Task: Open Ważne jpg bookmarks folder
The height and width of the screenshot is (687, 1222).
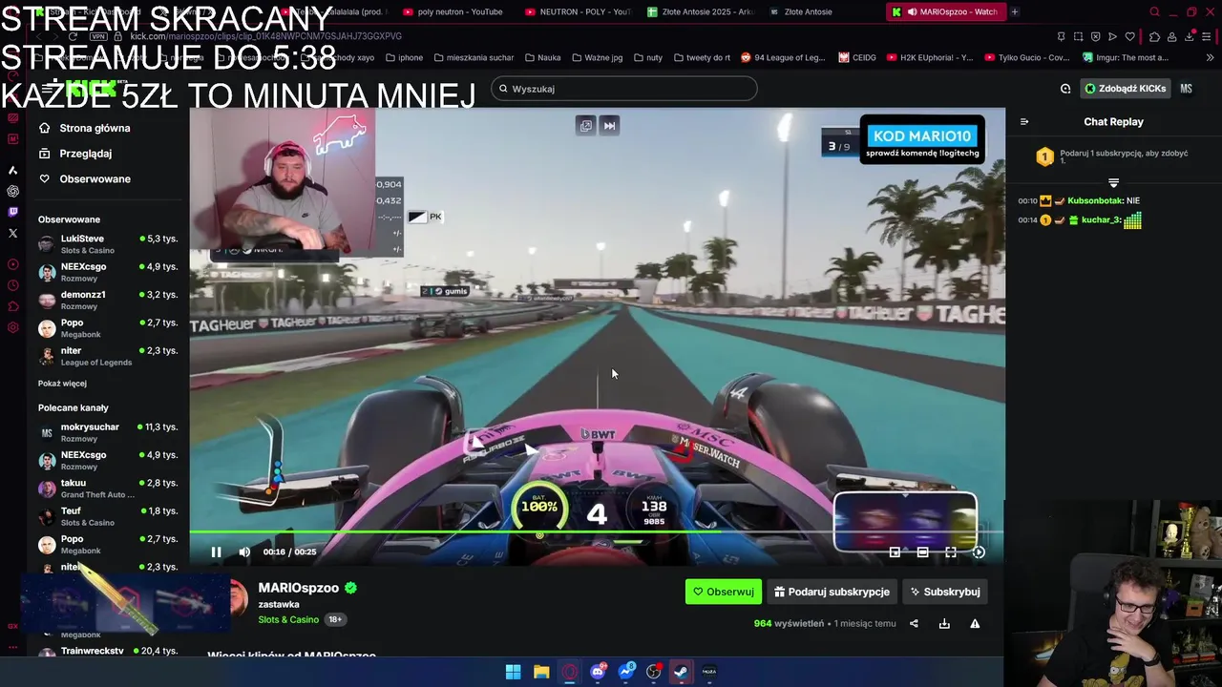Action: [x=597, y=57]
